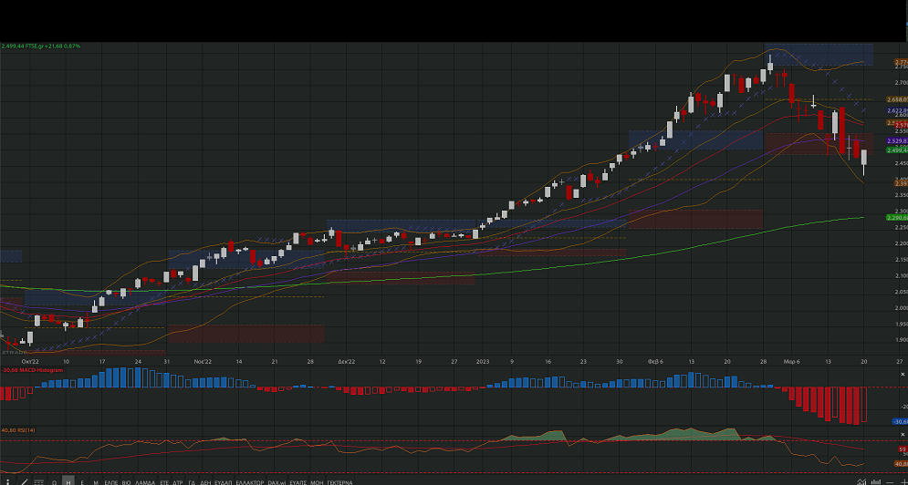This screenshot has width=908, height=485.
Task: Click the Οκτ'22 date axis label
Action: point(30,361)
